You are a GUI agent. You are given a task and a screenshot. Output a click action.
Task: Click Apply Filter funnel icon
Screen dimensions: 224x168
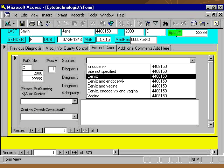pos(155,23)
